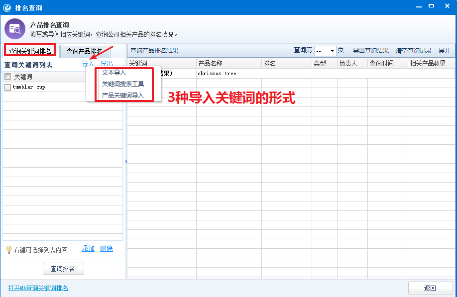Check the 关键词 header checkbox

pos(7,76)
